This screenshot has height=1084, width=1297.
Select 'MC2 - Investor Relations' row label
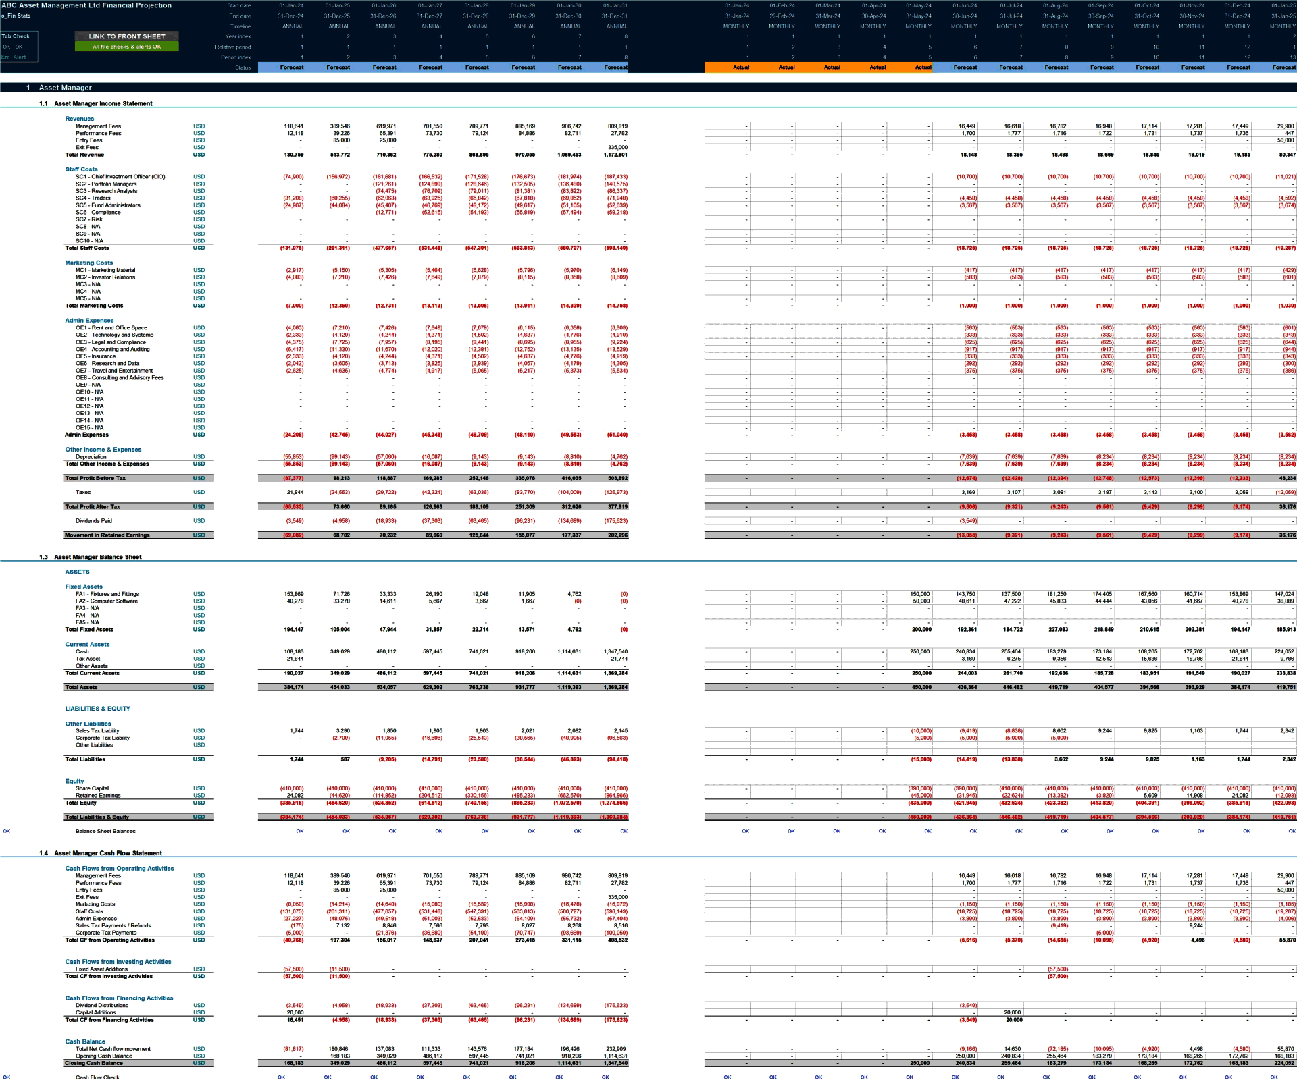click(105, 277)
